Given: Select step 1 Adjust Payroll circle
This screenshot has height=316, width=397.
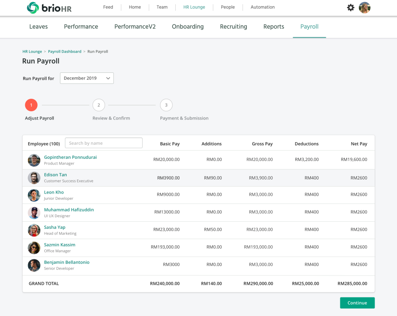Looking at the screenshot, I should 31,105.
